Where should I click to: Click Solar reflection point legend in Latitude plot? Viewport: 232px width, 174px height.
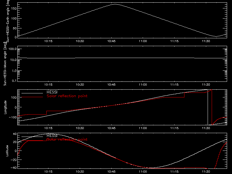pos(67,139)
